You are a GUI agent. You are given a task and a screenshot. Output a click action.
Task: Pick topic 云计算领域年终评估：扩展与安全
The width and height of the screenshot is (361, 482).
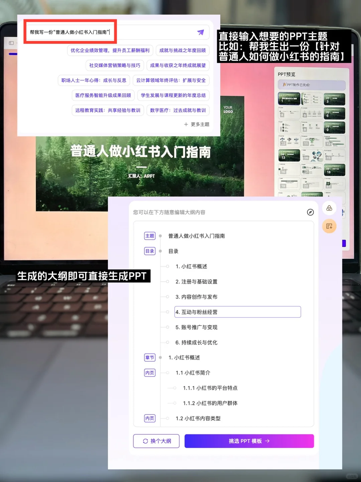[171, 80]
